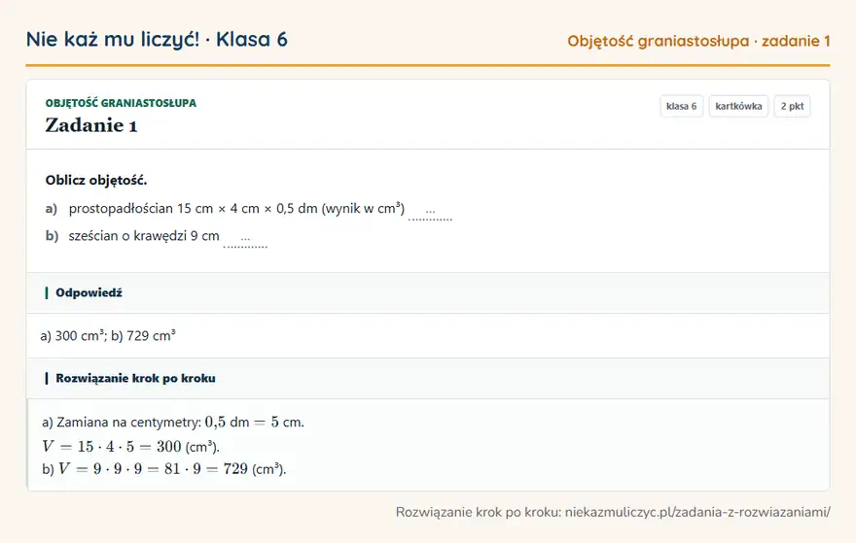Click the 'sześcian o krawędzi 9 cm' text
This screenshot has width=856, height=543.
[x=144, y=236]
